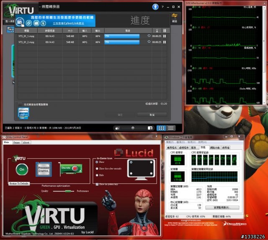Click the CPU usage 65% meter
This screenshot has width=268, height=240.
pyautogui.click(x=178, y=160)
